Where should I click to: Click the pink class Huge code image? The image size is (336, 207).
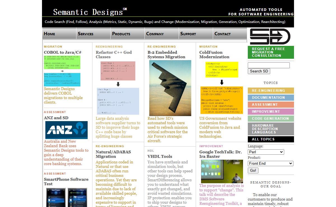click(x=118, y=71)
